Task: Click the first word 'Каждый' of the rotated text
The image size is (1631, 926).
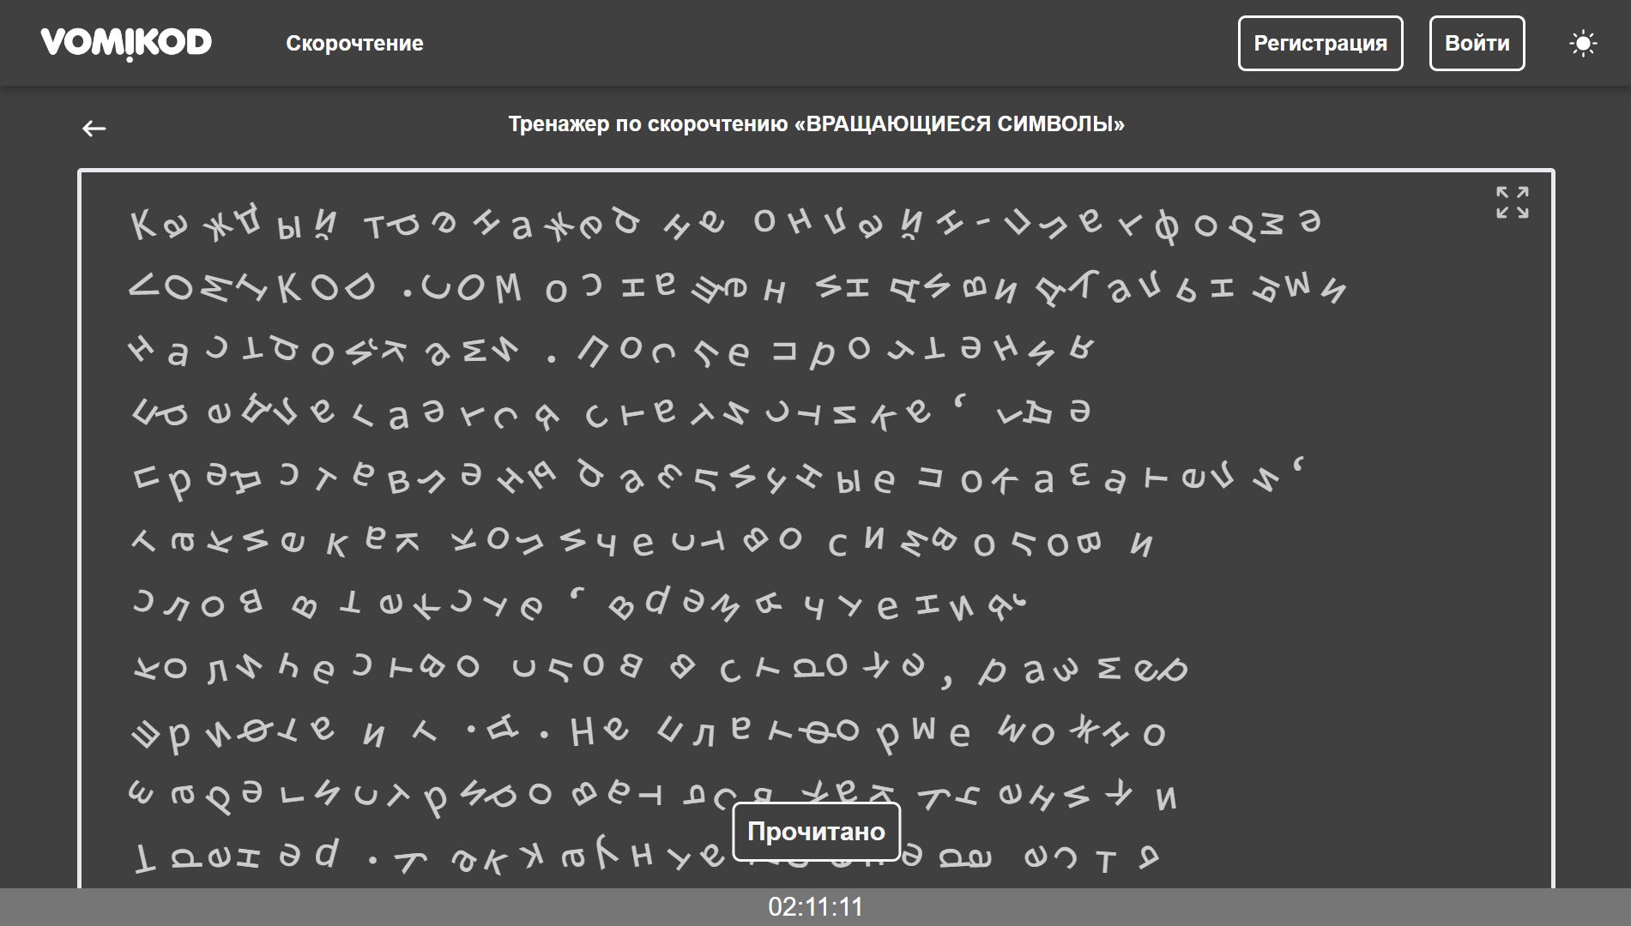Action: click(x=233, y=225)
